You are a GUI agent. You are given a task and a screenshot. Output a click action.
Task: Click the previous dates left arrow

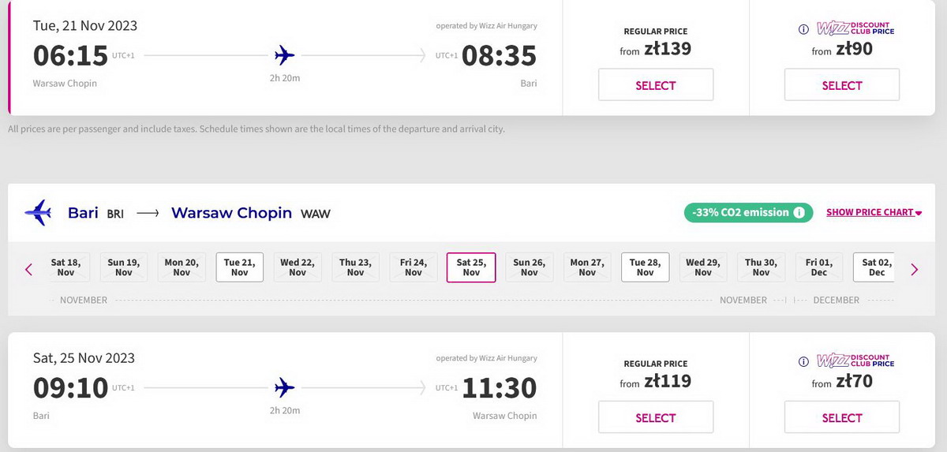tap(29, 269)
